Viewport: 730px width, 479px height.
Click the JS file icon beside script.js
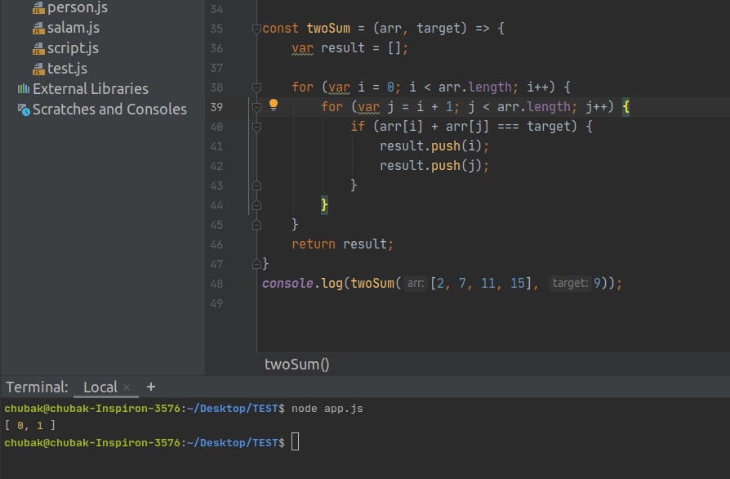tap(38, 48)
